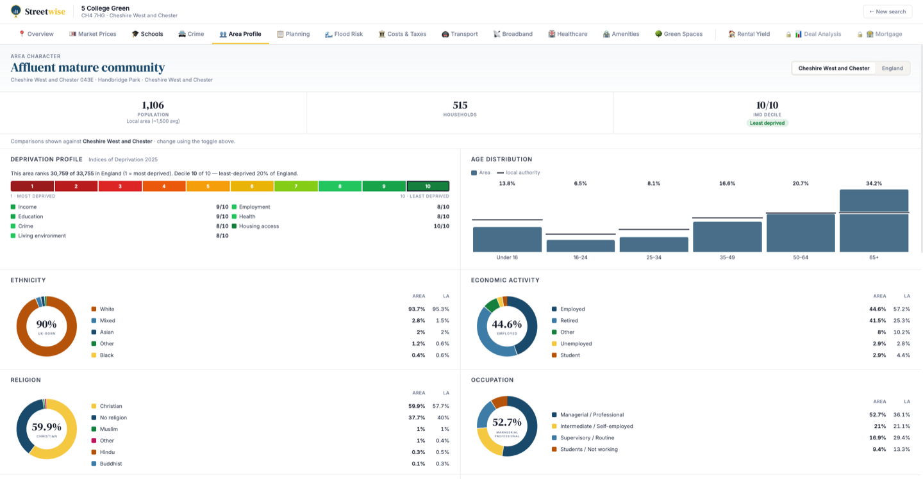Click deprivation decile 1 swatch
Screen dimensions: 923x479
(32, 186)
